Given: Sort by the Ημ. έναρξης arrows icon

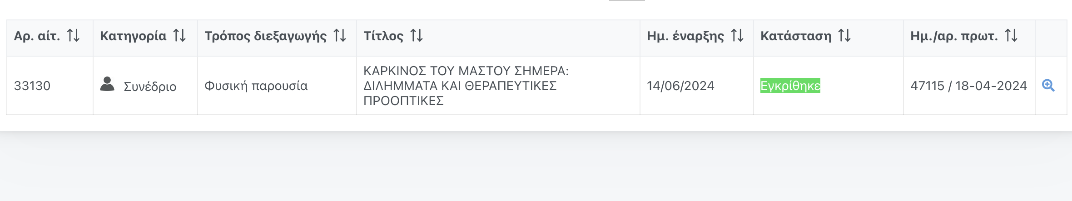Looking at the screenshot, I should point(737,35).
